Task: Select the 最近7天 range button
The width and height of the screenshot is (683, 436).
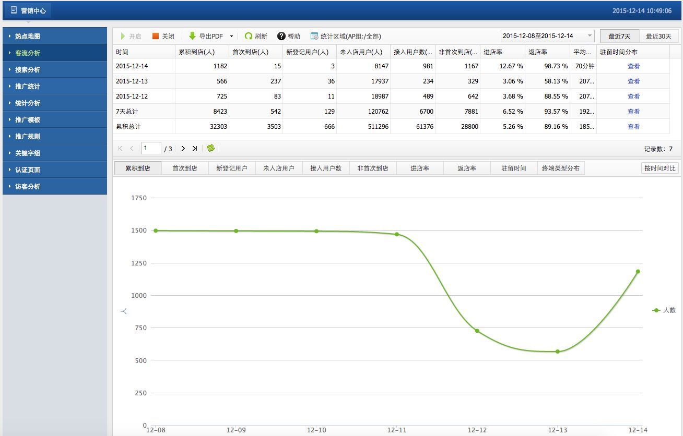Action: pyautogui.click(x=619, y=36)
